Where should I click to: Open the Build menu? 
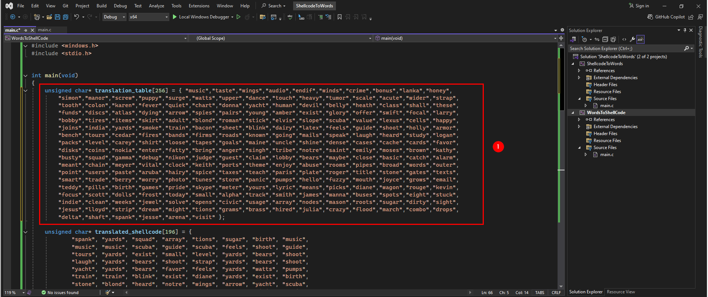coord(101,6)
